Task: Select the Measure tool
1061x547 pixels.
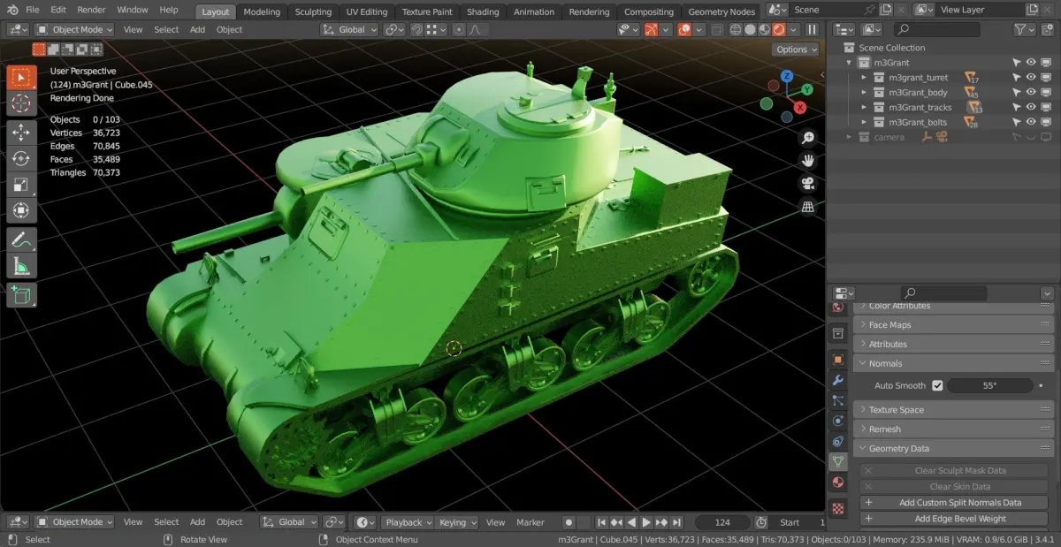Action: pos(22,265)
